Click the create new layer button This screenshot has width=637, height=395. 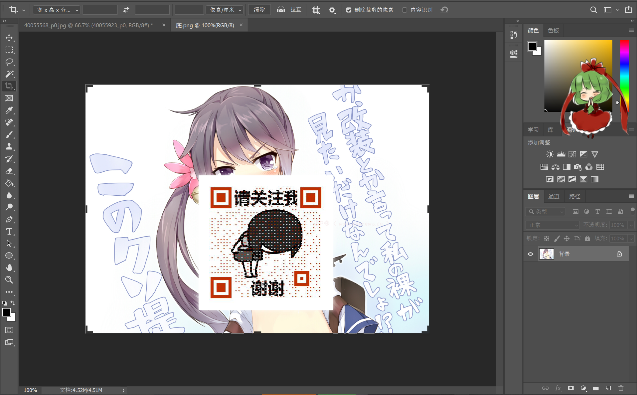point(608,388)
